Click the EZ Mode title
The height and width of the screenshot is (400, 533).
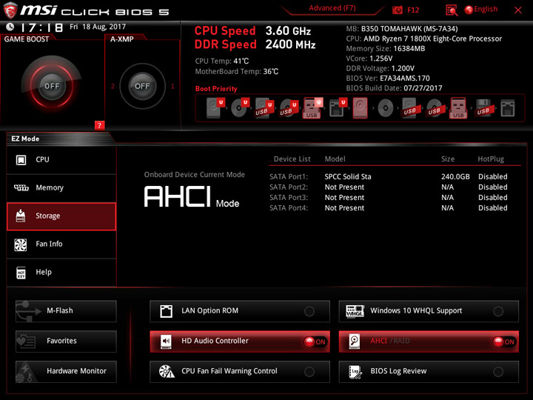pos(25,139)
